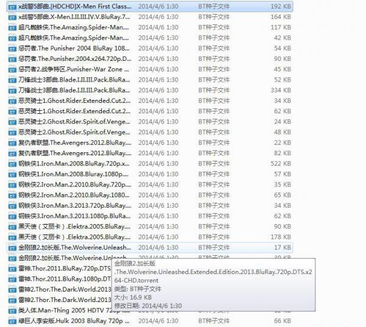
Task: Select file name '雷神.Thor.2011.BluRay.1080p'
Action: pos(65,279)
